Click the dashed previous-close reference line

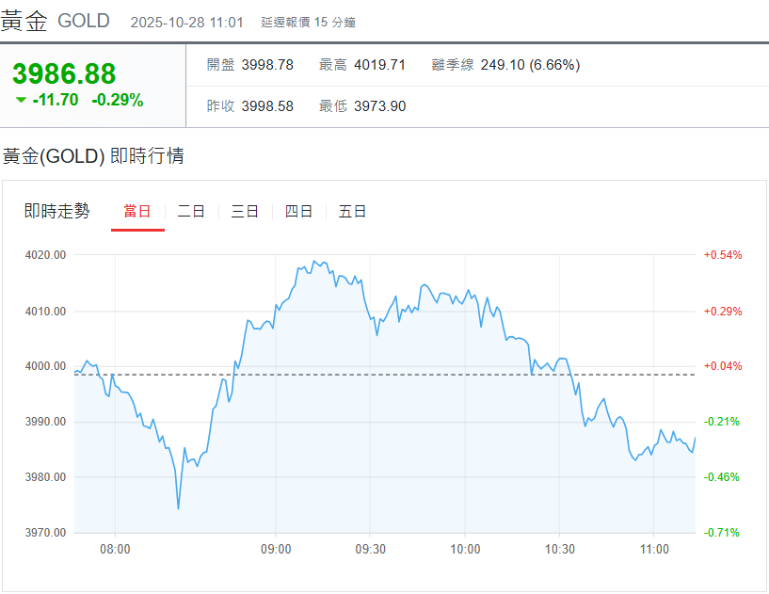click(x=424, y=375)
